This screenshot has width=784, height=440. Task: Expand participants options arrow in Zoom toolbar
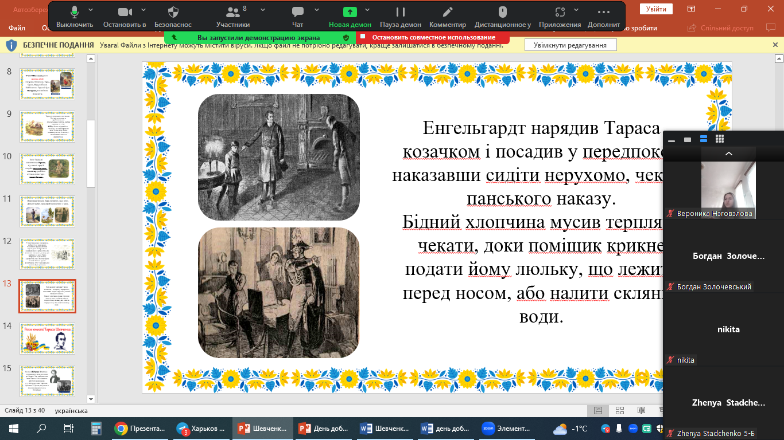263,10
